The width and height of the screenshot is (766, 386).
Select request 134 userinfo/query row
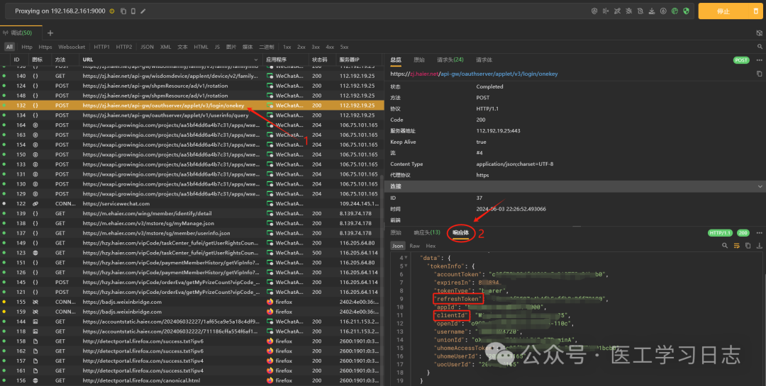tap(191, 115)
